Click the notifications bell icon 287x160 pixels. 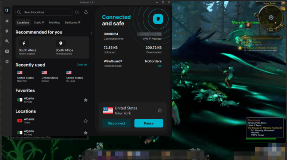(x=86, y=12)
